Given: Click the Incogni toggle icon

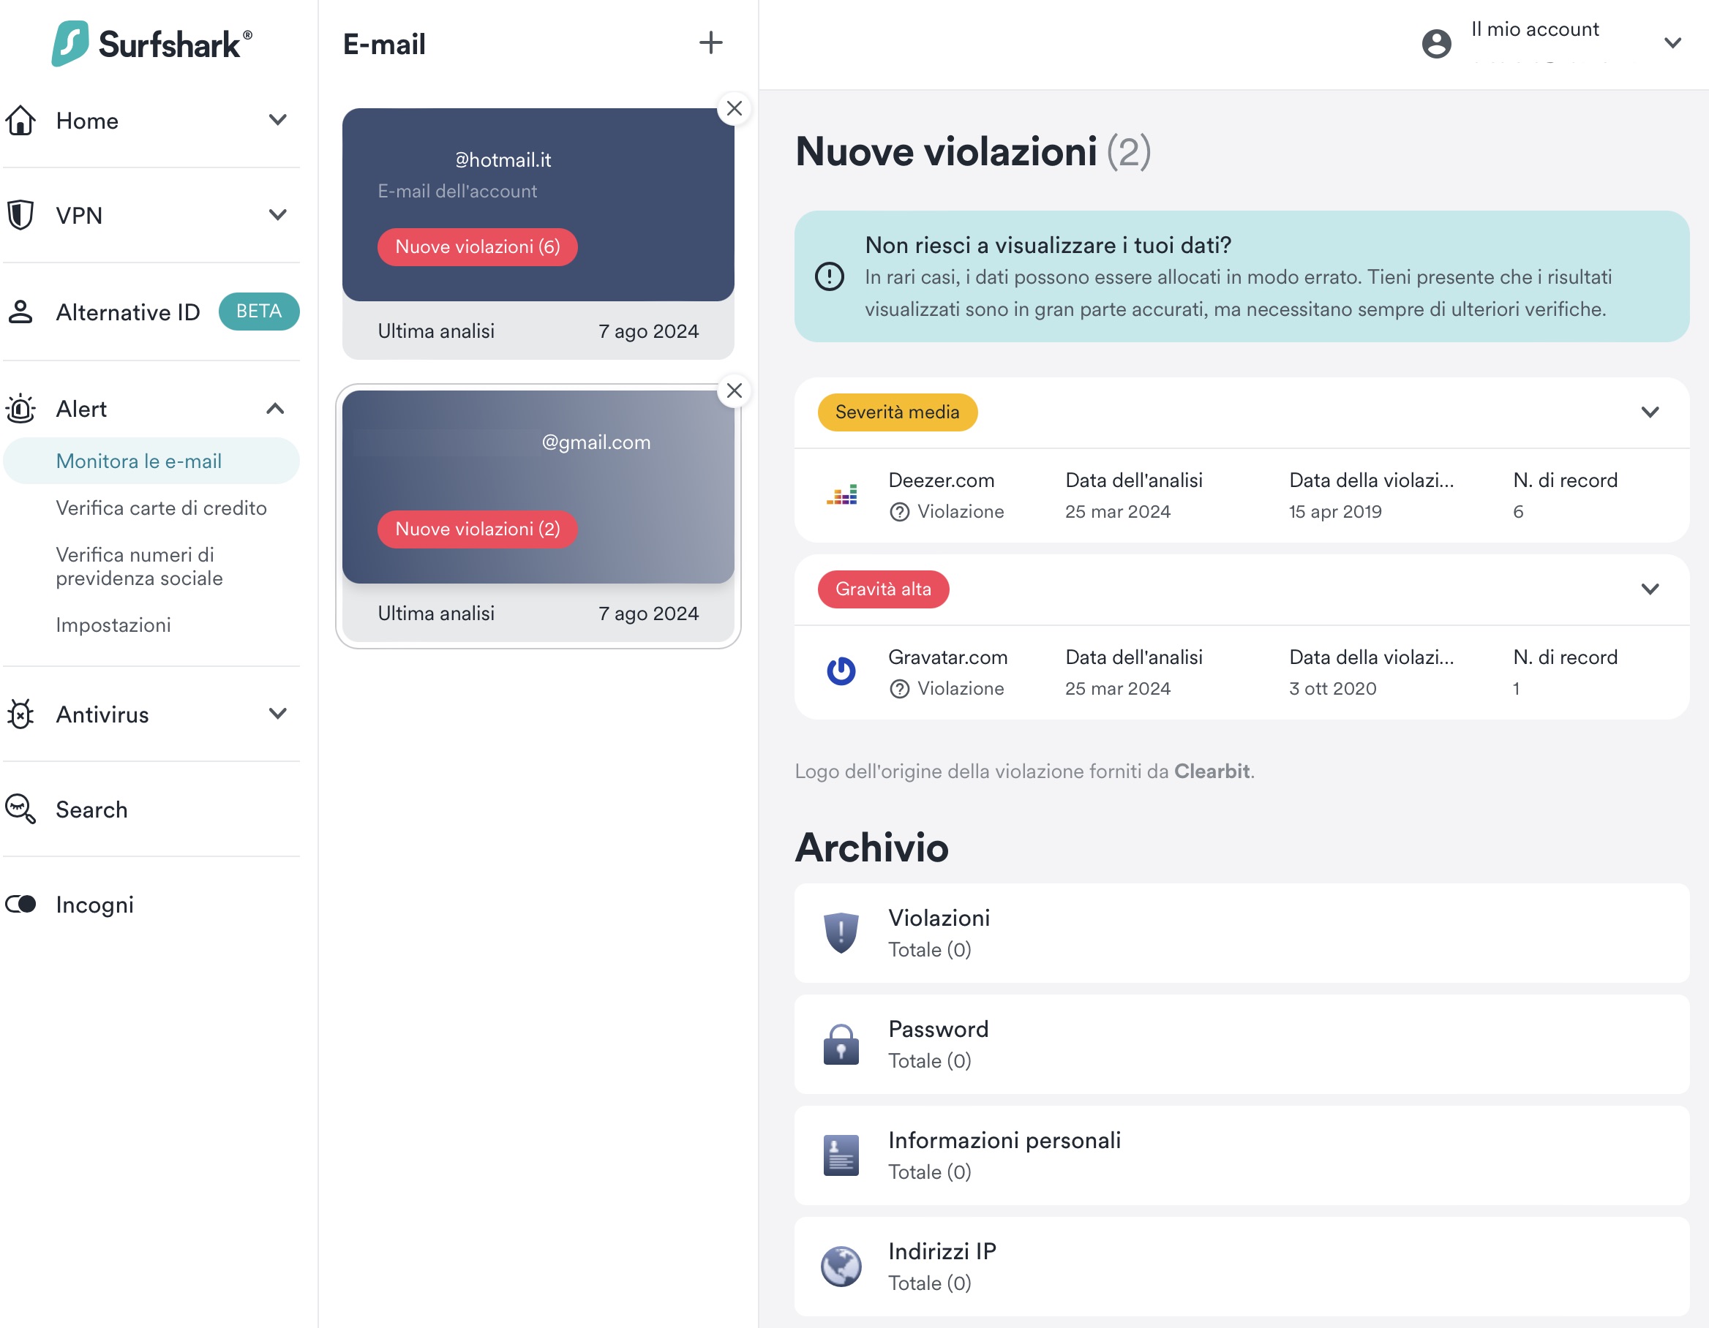Looking at the screenshot, I should pyautogui.click(x=21, y=905).
